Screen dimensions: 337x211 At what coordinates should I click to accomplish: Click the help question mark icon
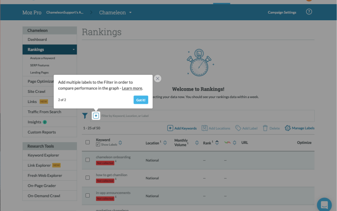point(309,12)
